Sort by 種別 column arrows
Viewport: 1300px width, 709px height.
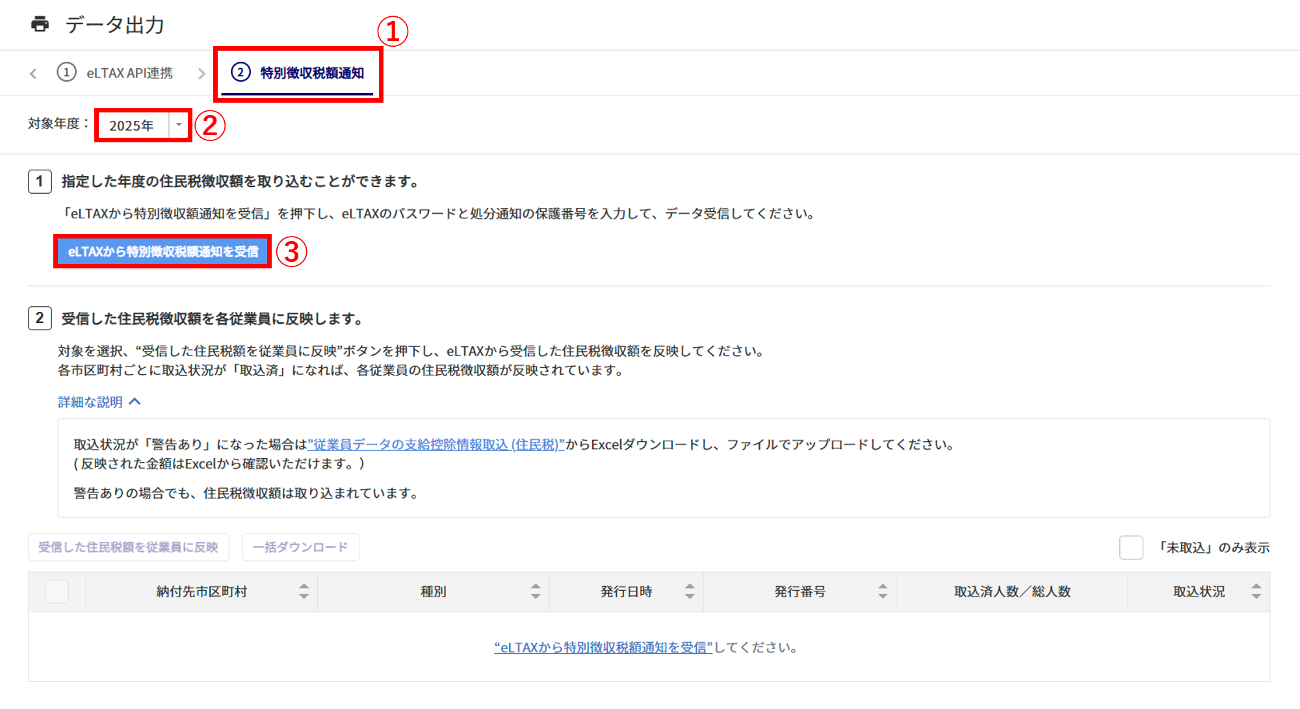point(535,591)
